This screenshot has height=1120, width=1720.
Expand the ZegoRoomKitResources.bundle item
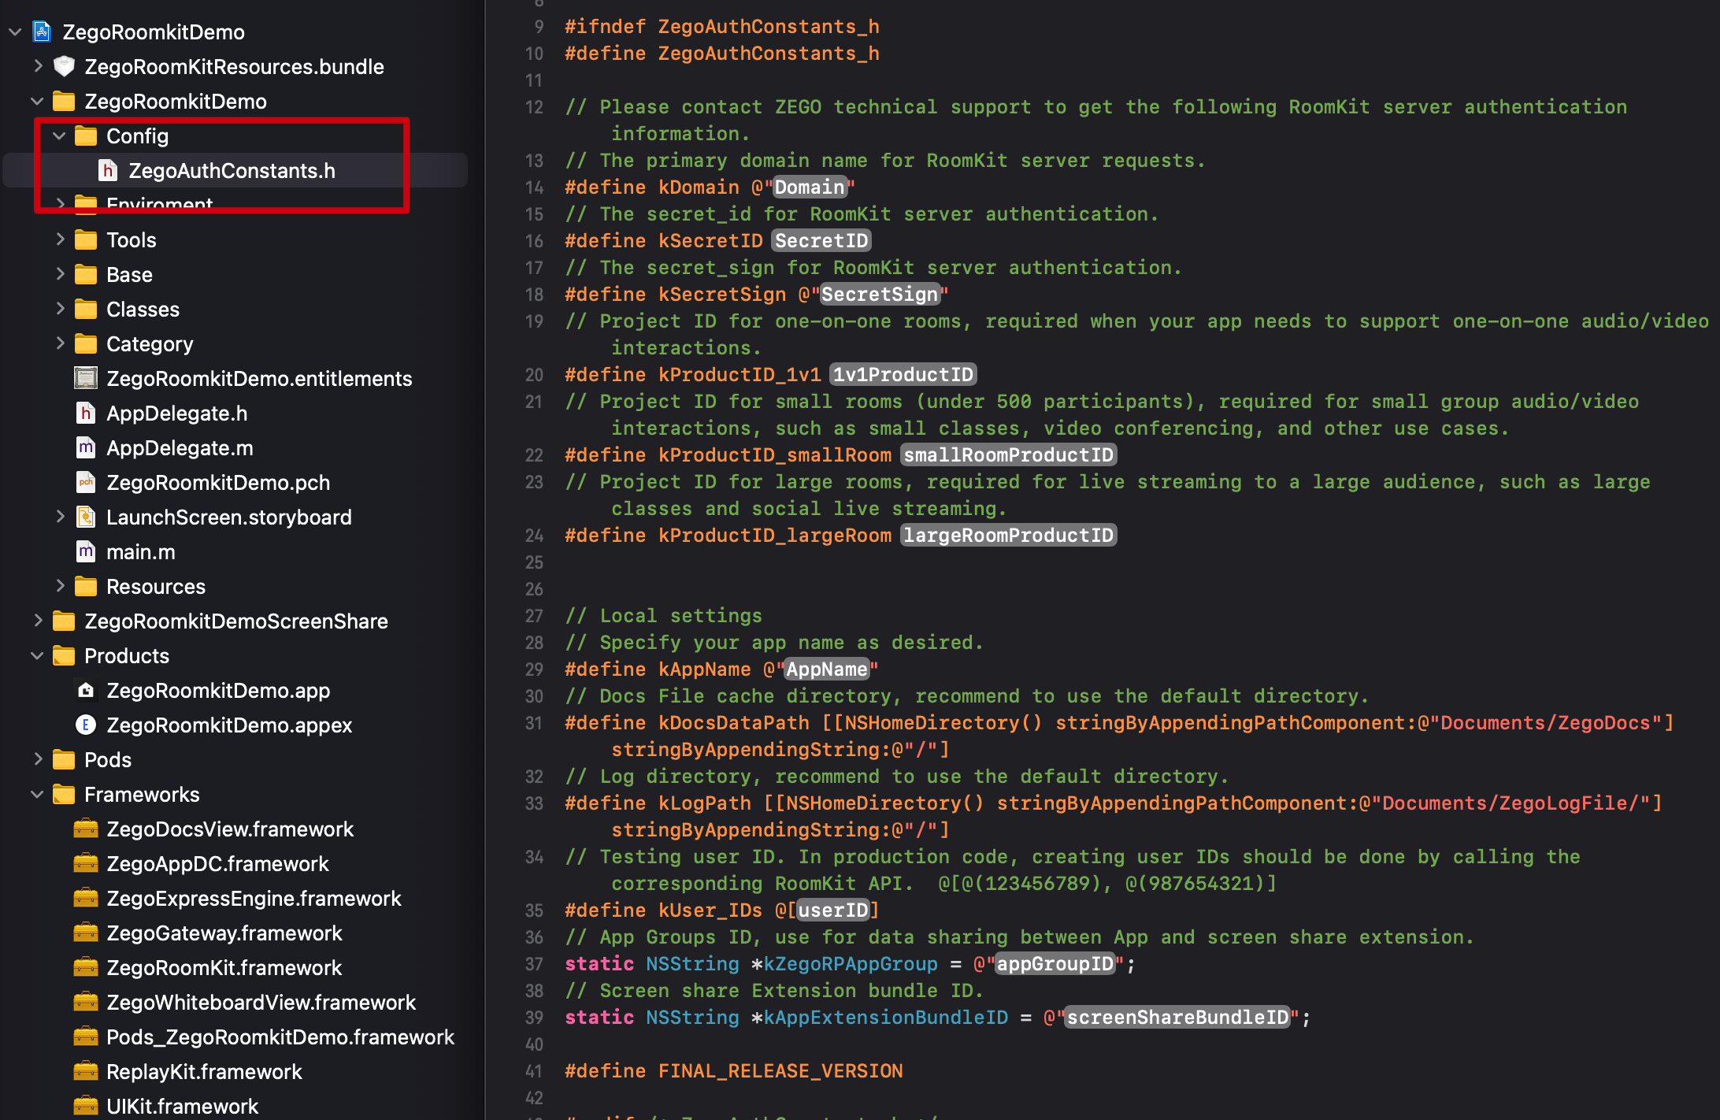click(x=38, y=66)
